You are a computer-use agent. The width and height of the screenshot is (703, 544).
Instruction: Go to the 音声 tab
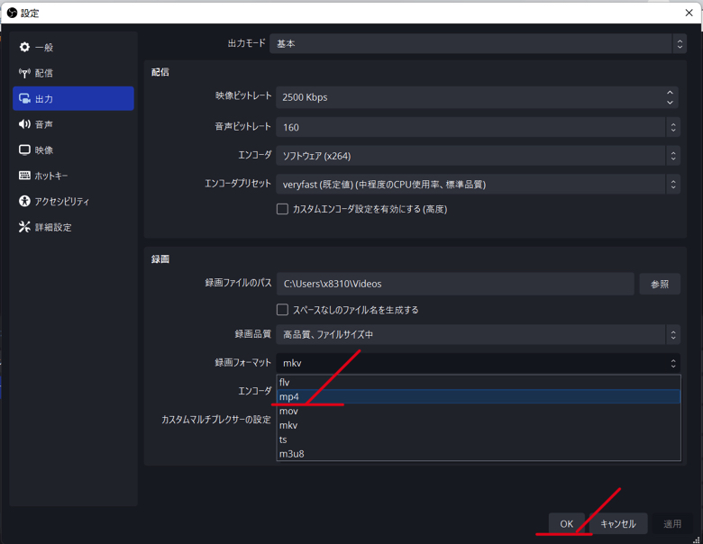(x=74, y=124)
